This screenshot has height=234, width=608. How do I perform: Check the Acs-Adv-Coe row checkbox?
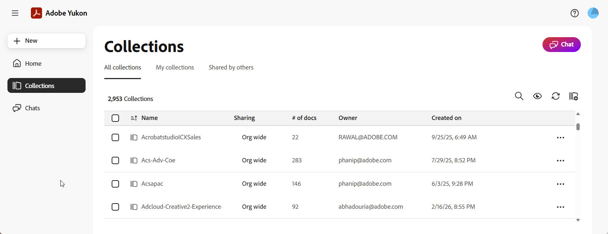tap(115, 160)
